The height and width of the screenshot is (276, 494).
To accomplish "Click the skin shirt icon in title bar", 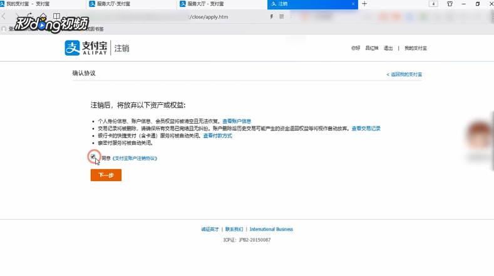I will pos(450,4).
